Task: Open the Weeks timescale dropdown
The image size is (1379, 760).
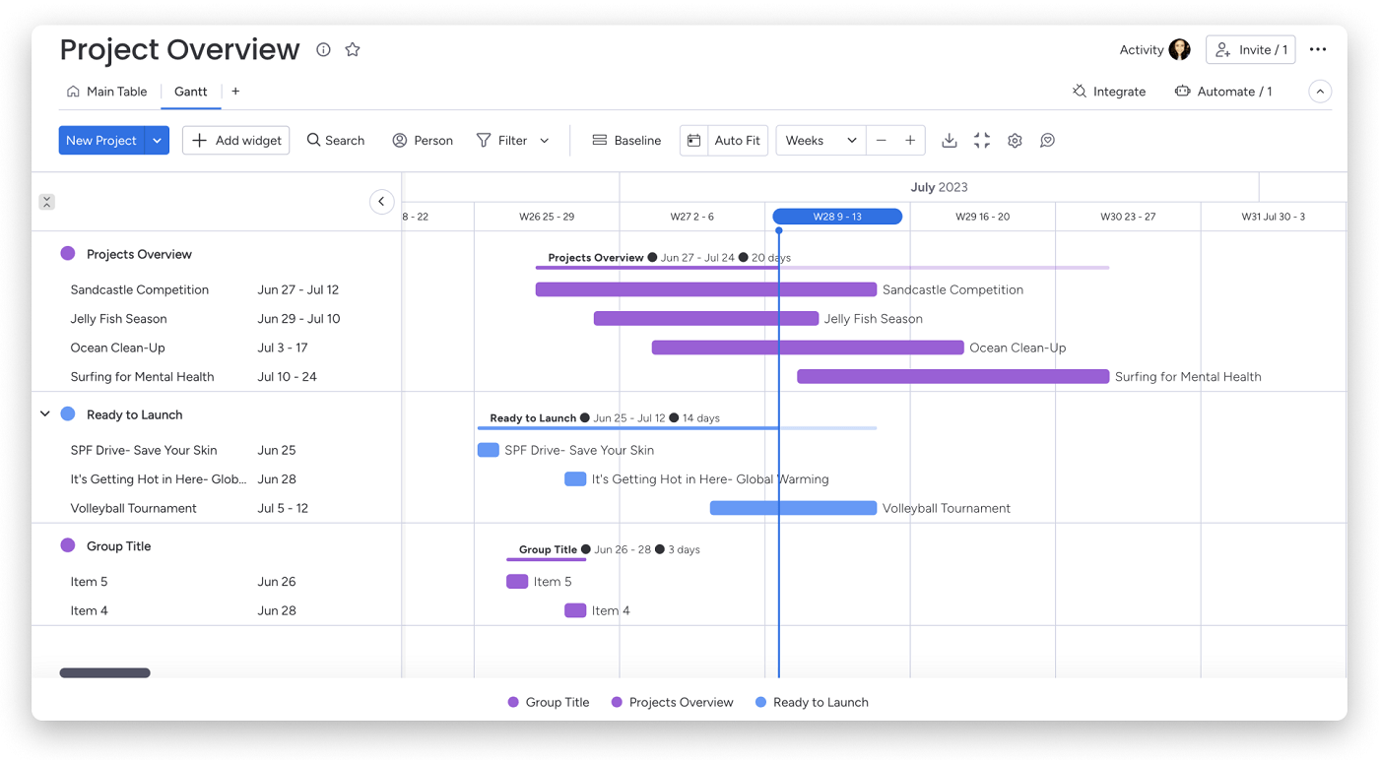Action: [x=821, y=141]
